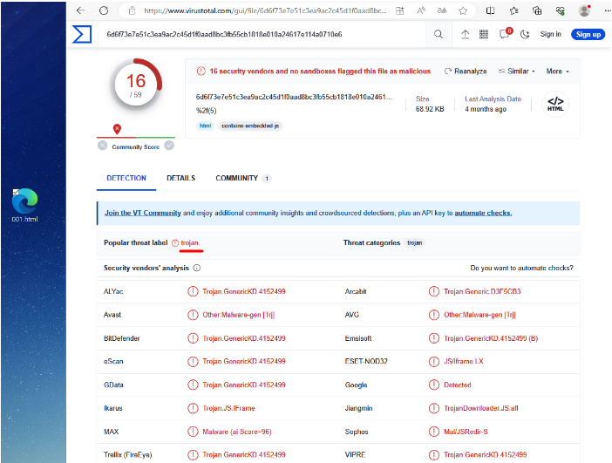Click the ALYac detection alert icon
Viewport: 612px width, 463px height.
tap(193, 291)
